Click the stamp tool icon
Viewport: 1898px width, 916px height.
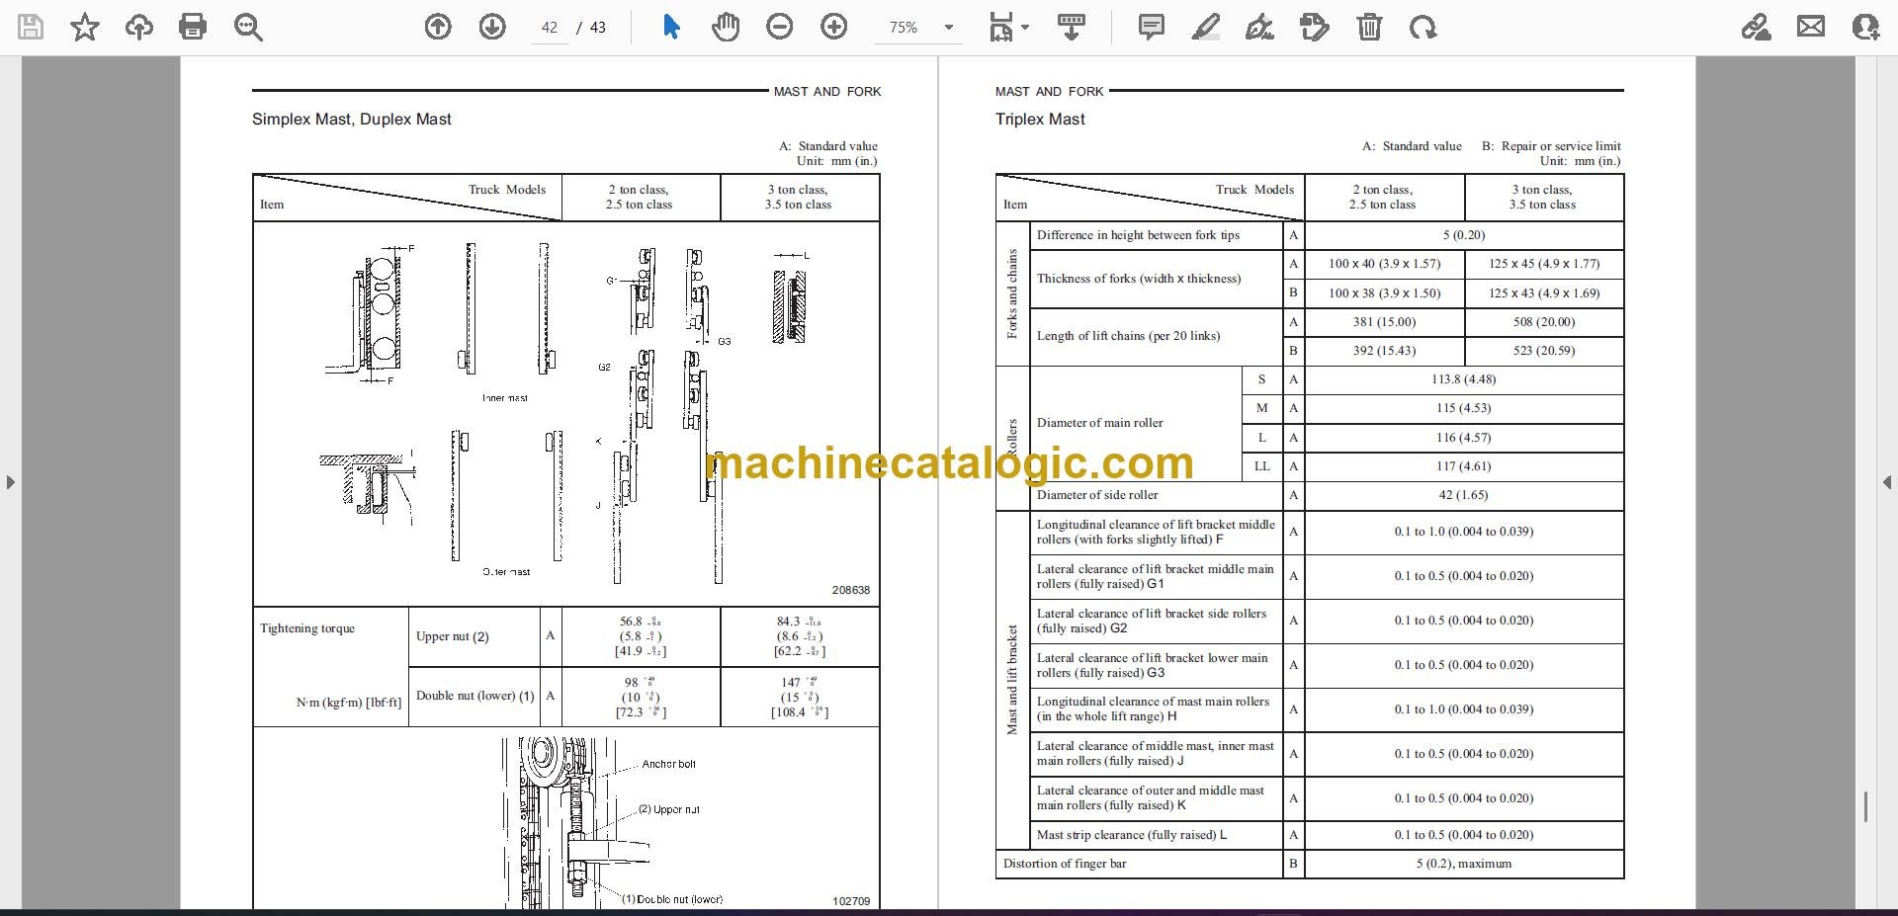[x=1315, y=28]
